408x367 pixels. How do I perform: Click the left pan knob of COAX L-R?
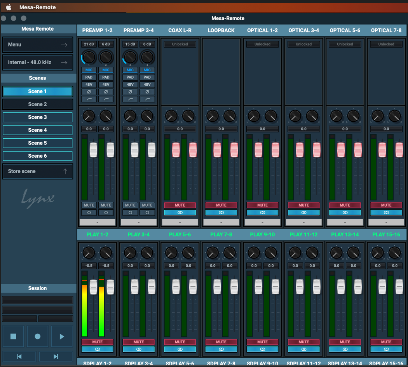click(171, 116)
